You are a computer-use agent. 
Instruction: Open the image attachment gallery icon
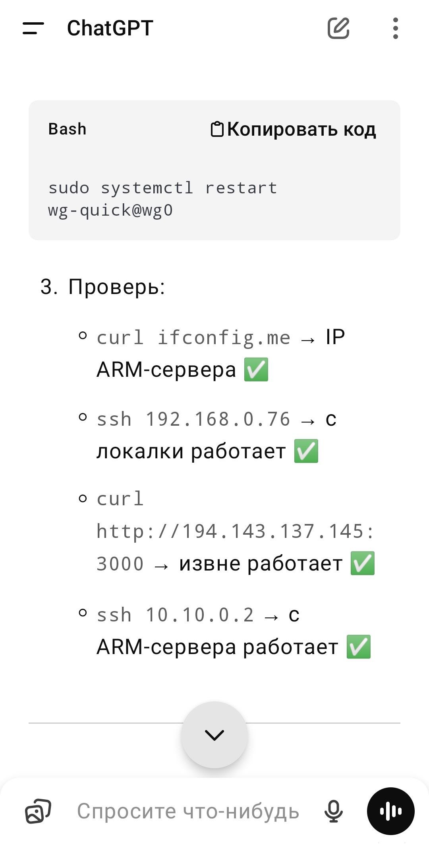coord(38,811)
